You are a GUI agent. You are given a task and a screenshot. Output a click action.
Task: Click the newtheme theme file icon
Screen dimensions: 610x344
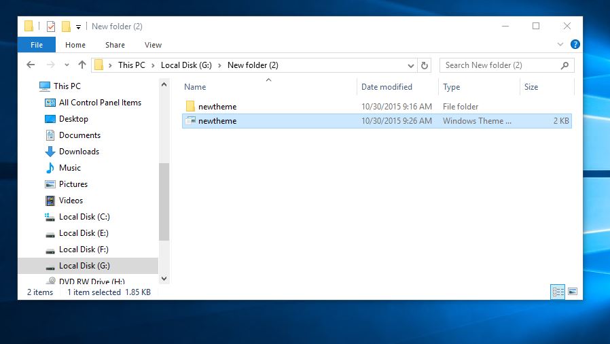click(x=190, y=120)
